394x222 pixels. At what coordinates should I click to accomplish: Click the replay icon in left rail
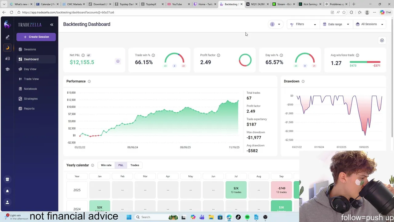coord(7,59)
